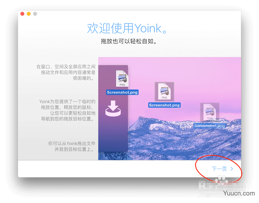The height and width of the screenshot is (203, 259).
Task: Click the greyed-out zoom window button
Action: 35,14
